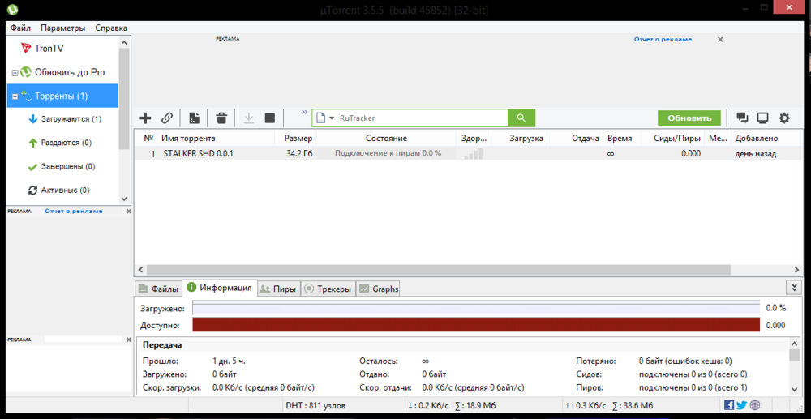The width and height of the screenshot is (811, 419).
Task: Click torrent list scroll right arrow
Action: click(x=796, y=270)
